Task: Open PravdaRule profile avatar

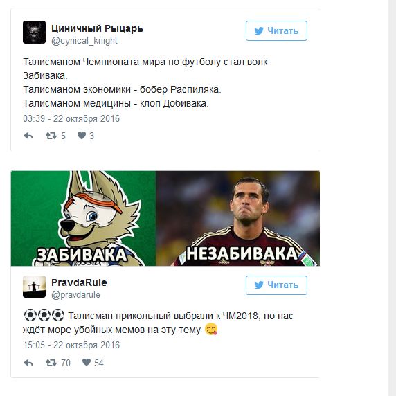Action: point(35,287)
